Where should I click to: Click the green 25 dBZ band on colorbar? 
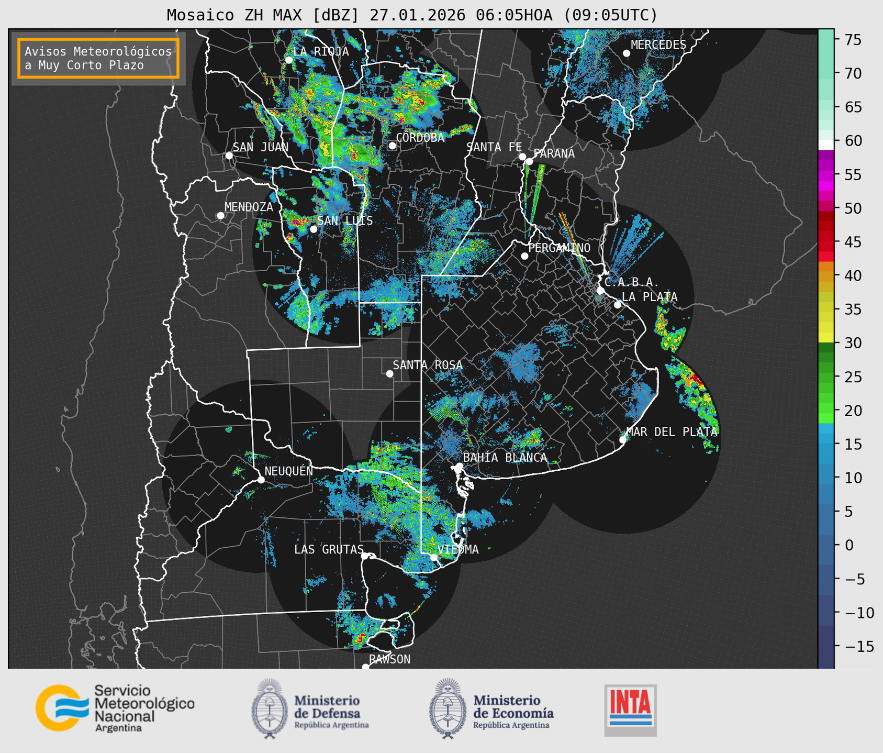tap(826, 377)
